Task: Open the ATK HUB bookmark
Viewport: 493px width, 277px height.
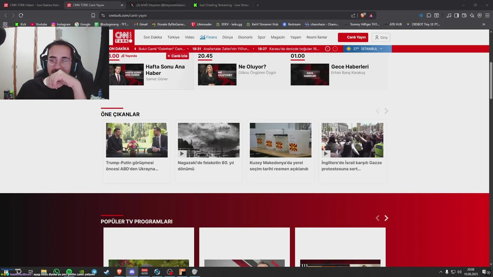Action: click(393, 24)
